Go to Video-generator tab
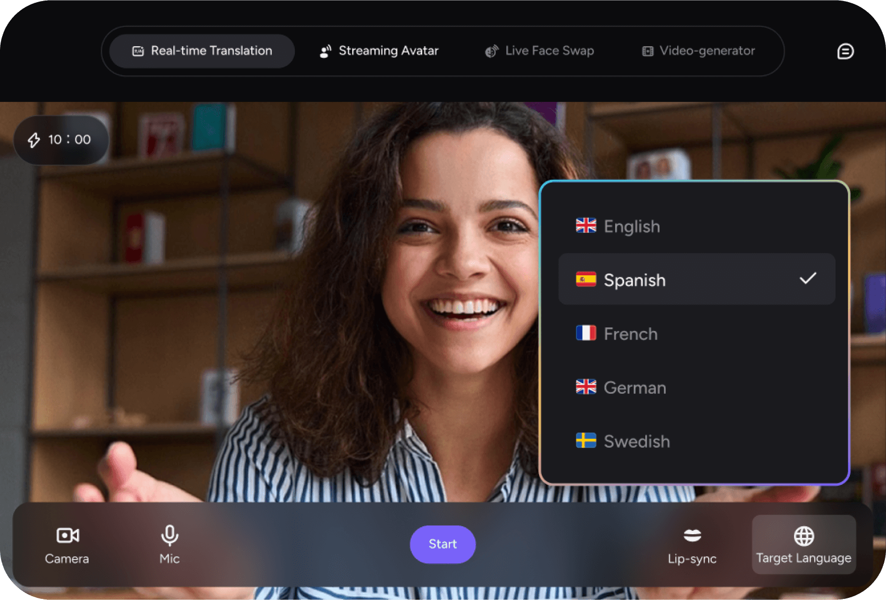Viewport: 886px width, 600px height. tap(698, 51)
